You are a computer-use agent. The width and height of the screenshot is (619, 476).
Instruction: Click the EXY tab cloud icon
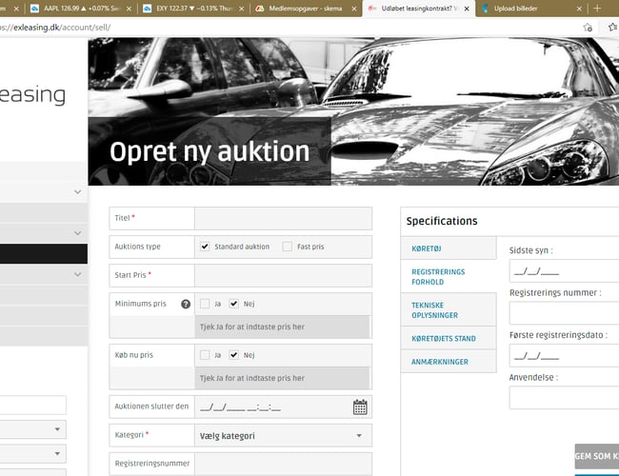point(148,9)
